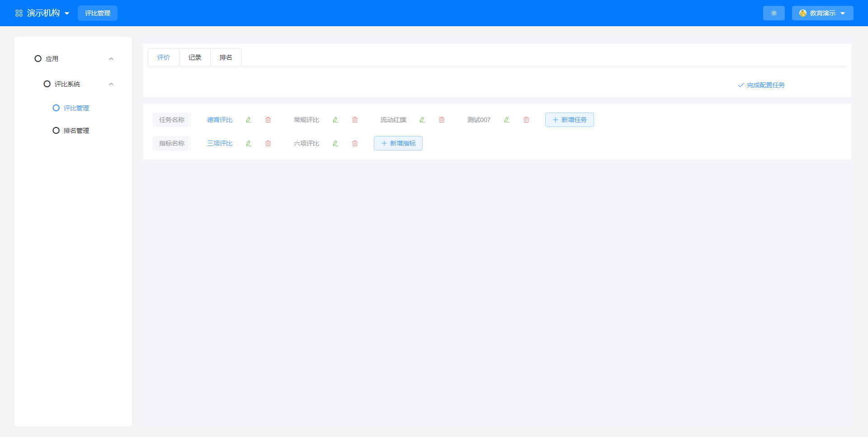
Task: Select the 德育评比 task name
Action: pos(220,120)
